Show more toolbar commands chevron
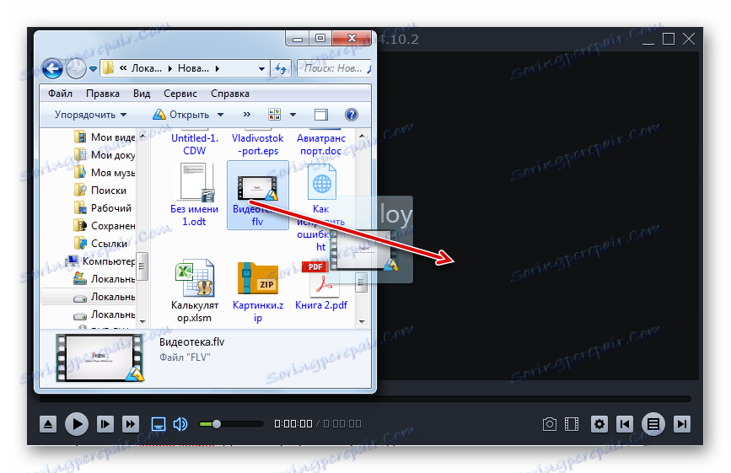This screenshot has height=473, width=731. click(x=247, y=114)
